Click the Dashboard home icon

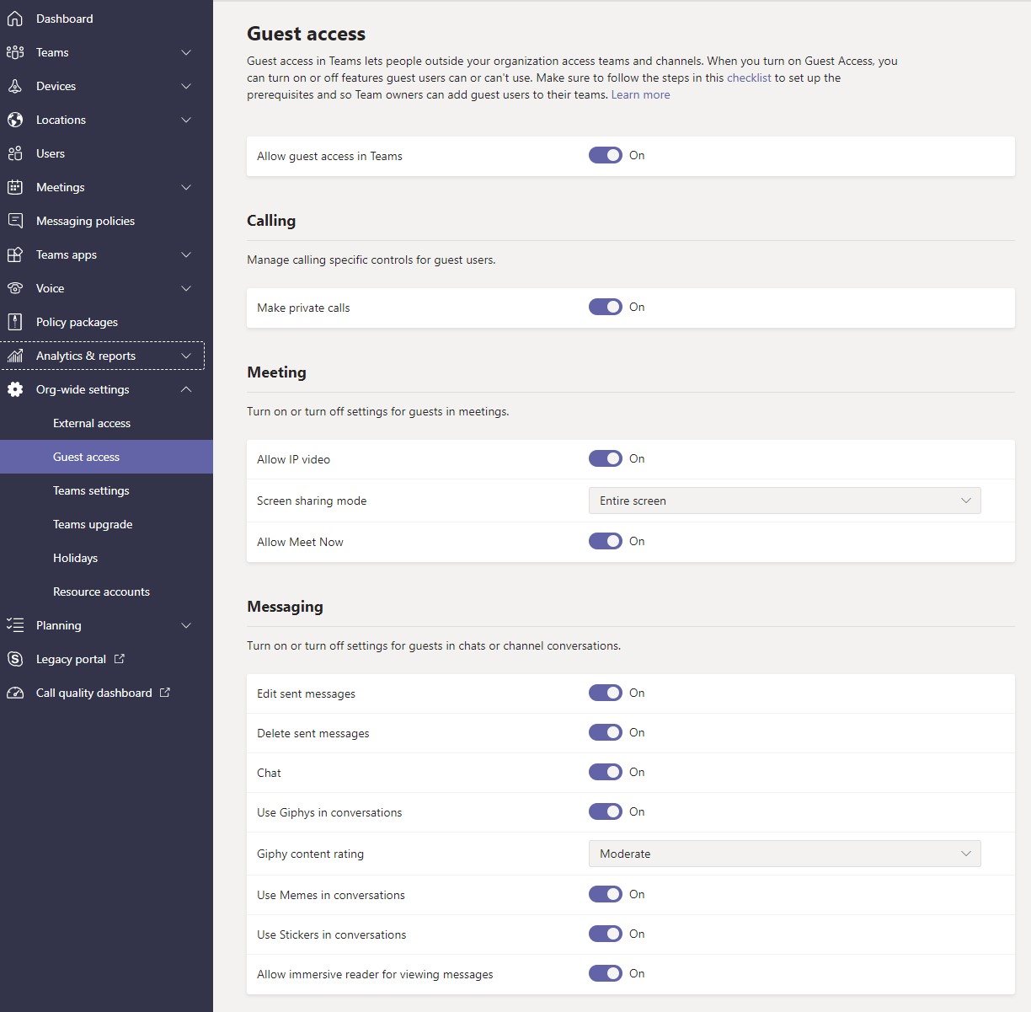coord(15,19)
